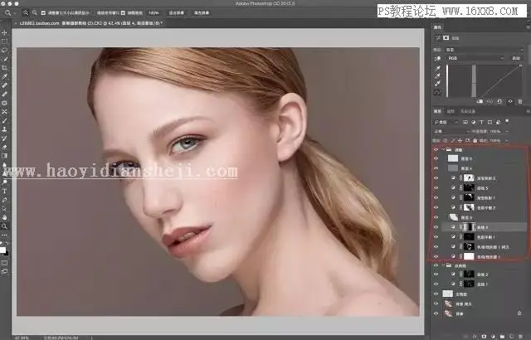This screenshot has height=340, width=531.
Task: Click the Layers panel trash icon
Action: click(x=521, y=336)
